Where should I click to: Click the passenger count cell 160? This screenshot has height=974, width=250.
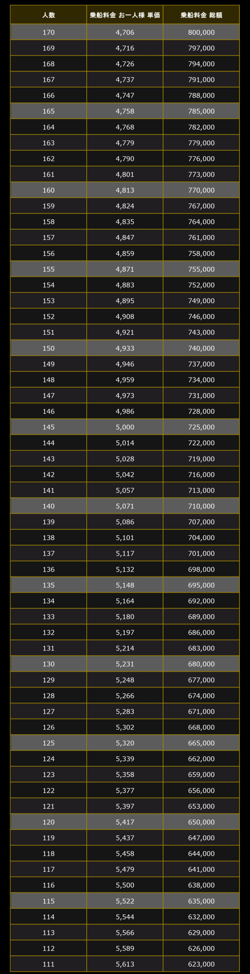point(49,190)
